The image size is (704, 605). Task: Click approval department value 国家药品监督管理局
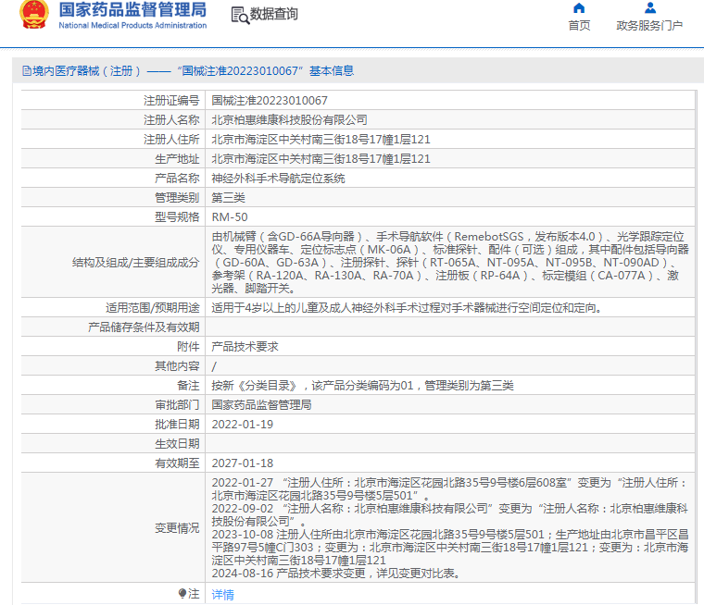(261, 405)
